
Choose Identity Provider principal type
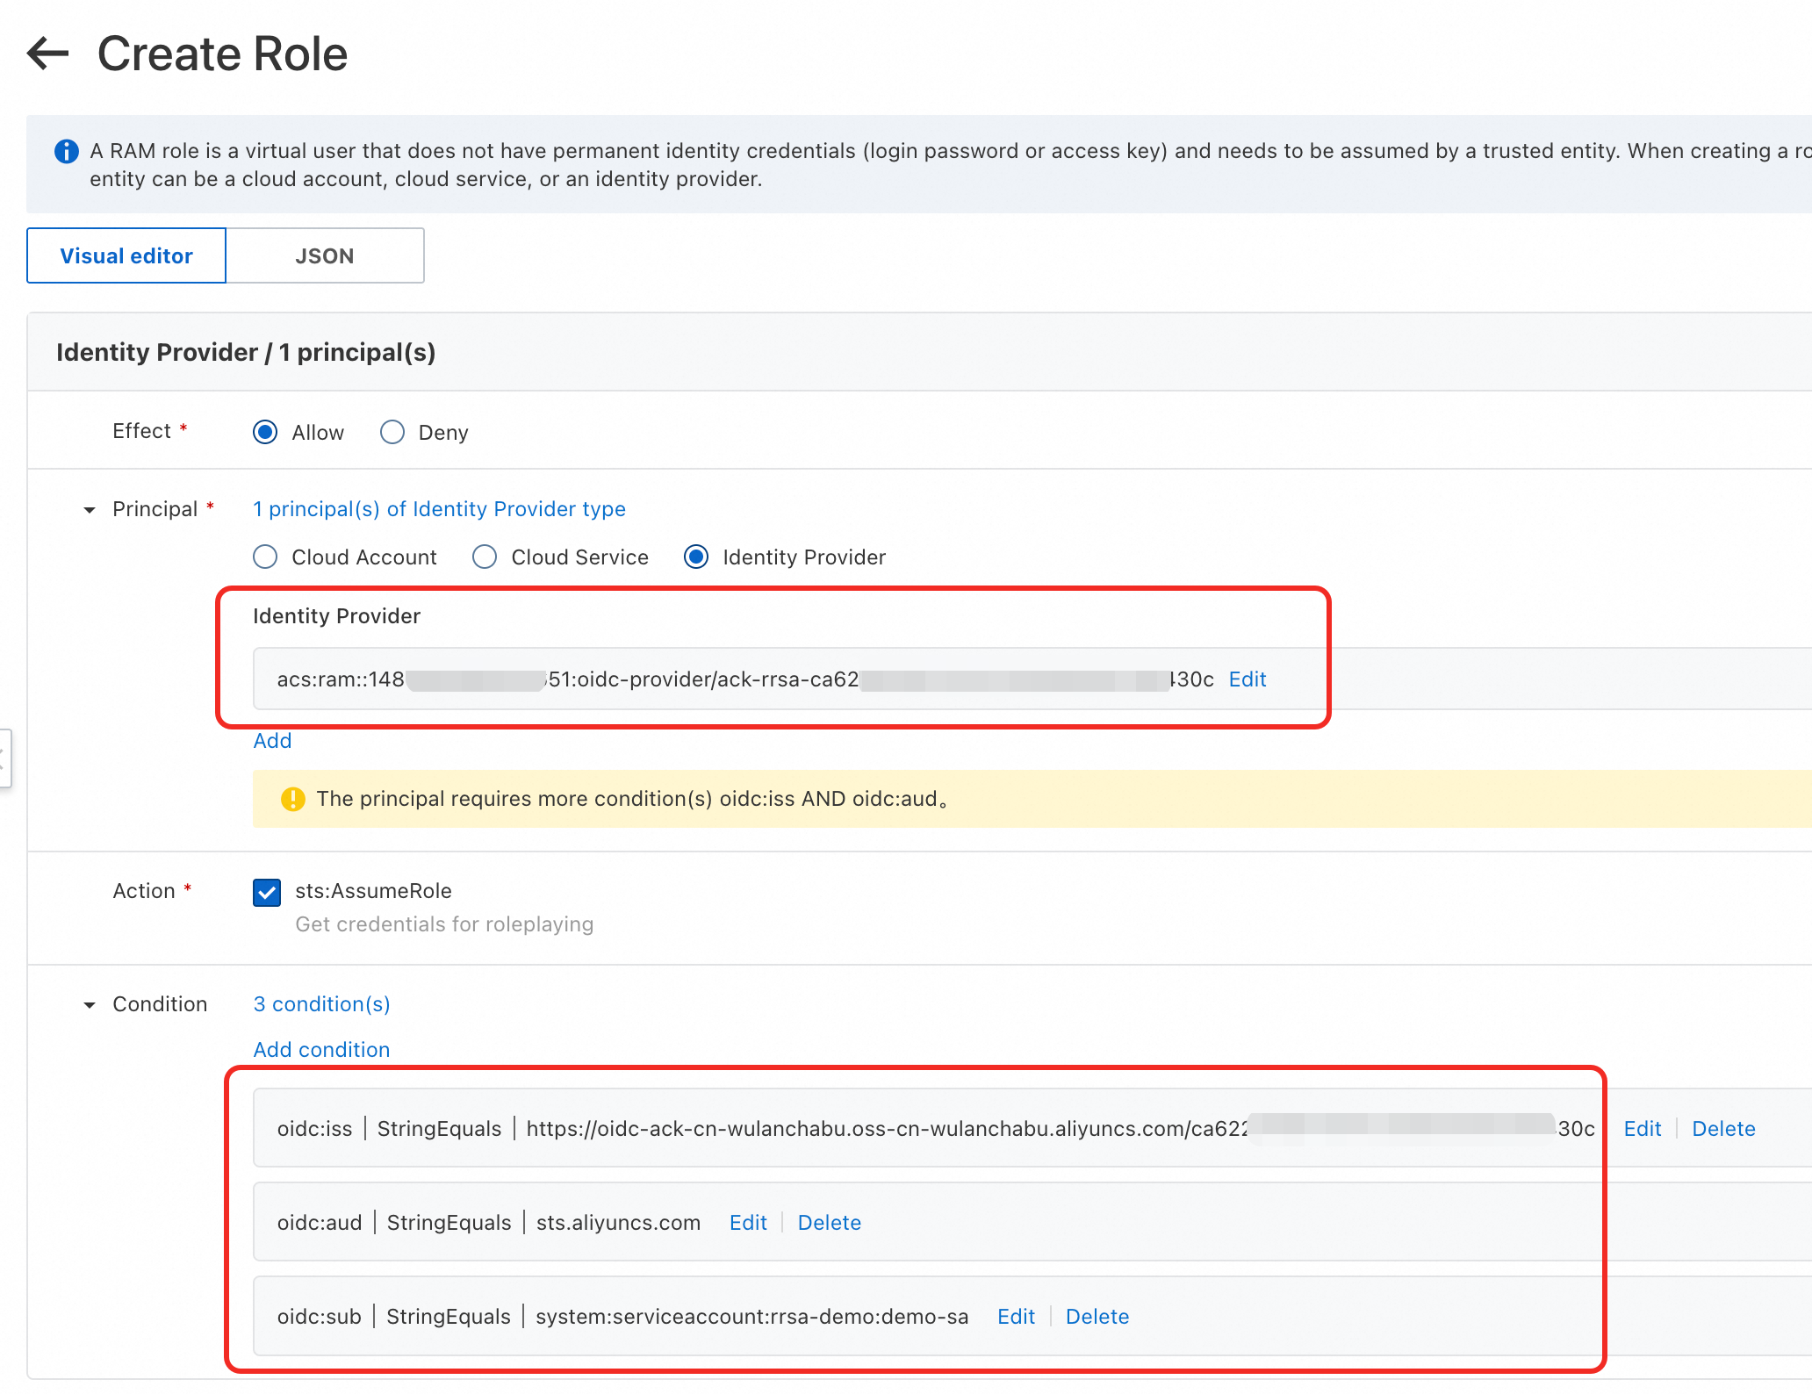[x=696, y=557]
